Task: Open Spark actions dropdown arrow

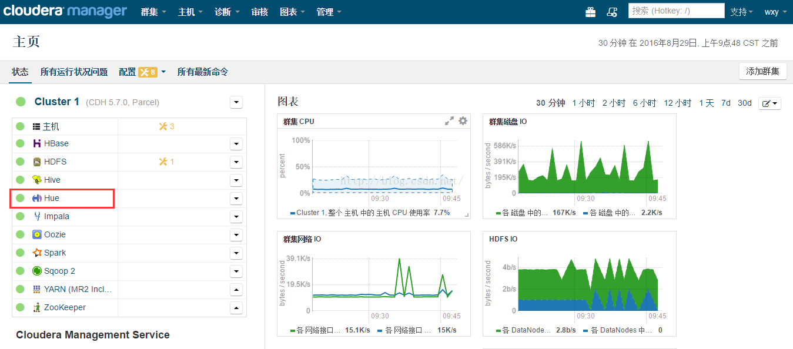Action: coord(236,253)
